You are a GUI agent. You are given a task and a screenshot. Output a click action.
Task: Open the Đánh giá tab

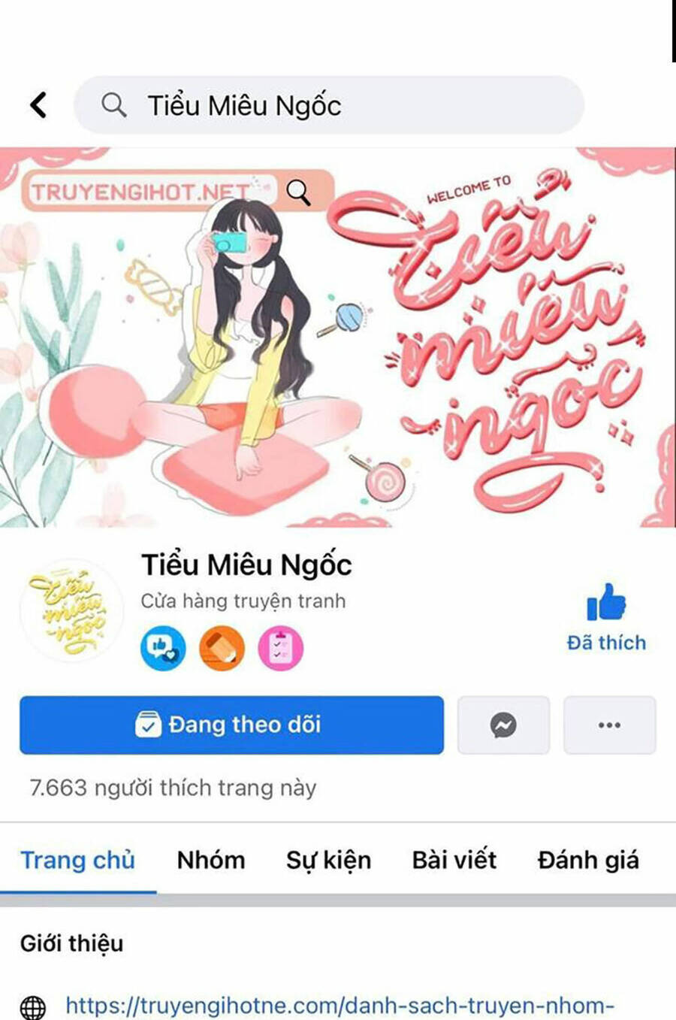[x=588, y=860]
